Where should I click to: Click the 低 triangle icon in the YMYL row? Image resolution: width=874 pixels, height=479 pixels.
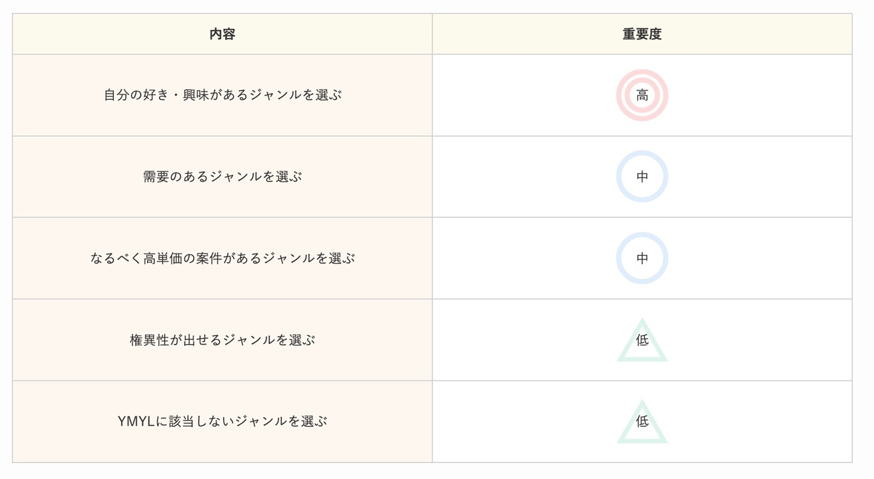tap(642, 423)
